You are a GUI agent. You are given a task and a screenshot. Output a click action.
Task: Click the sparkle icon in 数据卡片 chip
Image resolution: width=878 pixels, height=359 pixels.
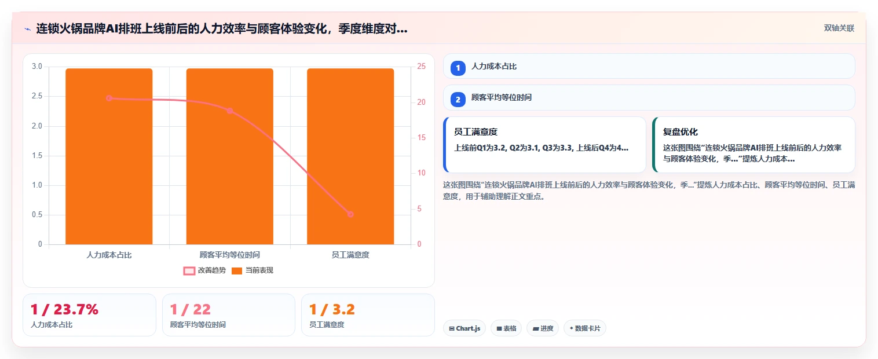(x=572, y=328)
